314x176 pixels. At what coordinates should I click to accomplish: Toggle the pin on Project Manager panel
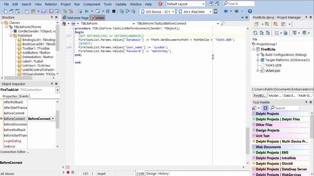[306, 18]
